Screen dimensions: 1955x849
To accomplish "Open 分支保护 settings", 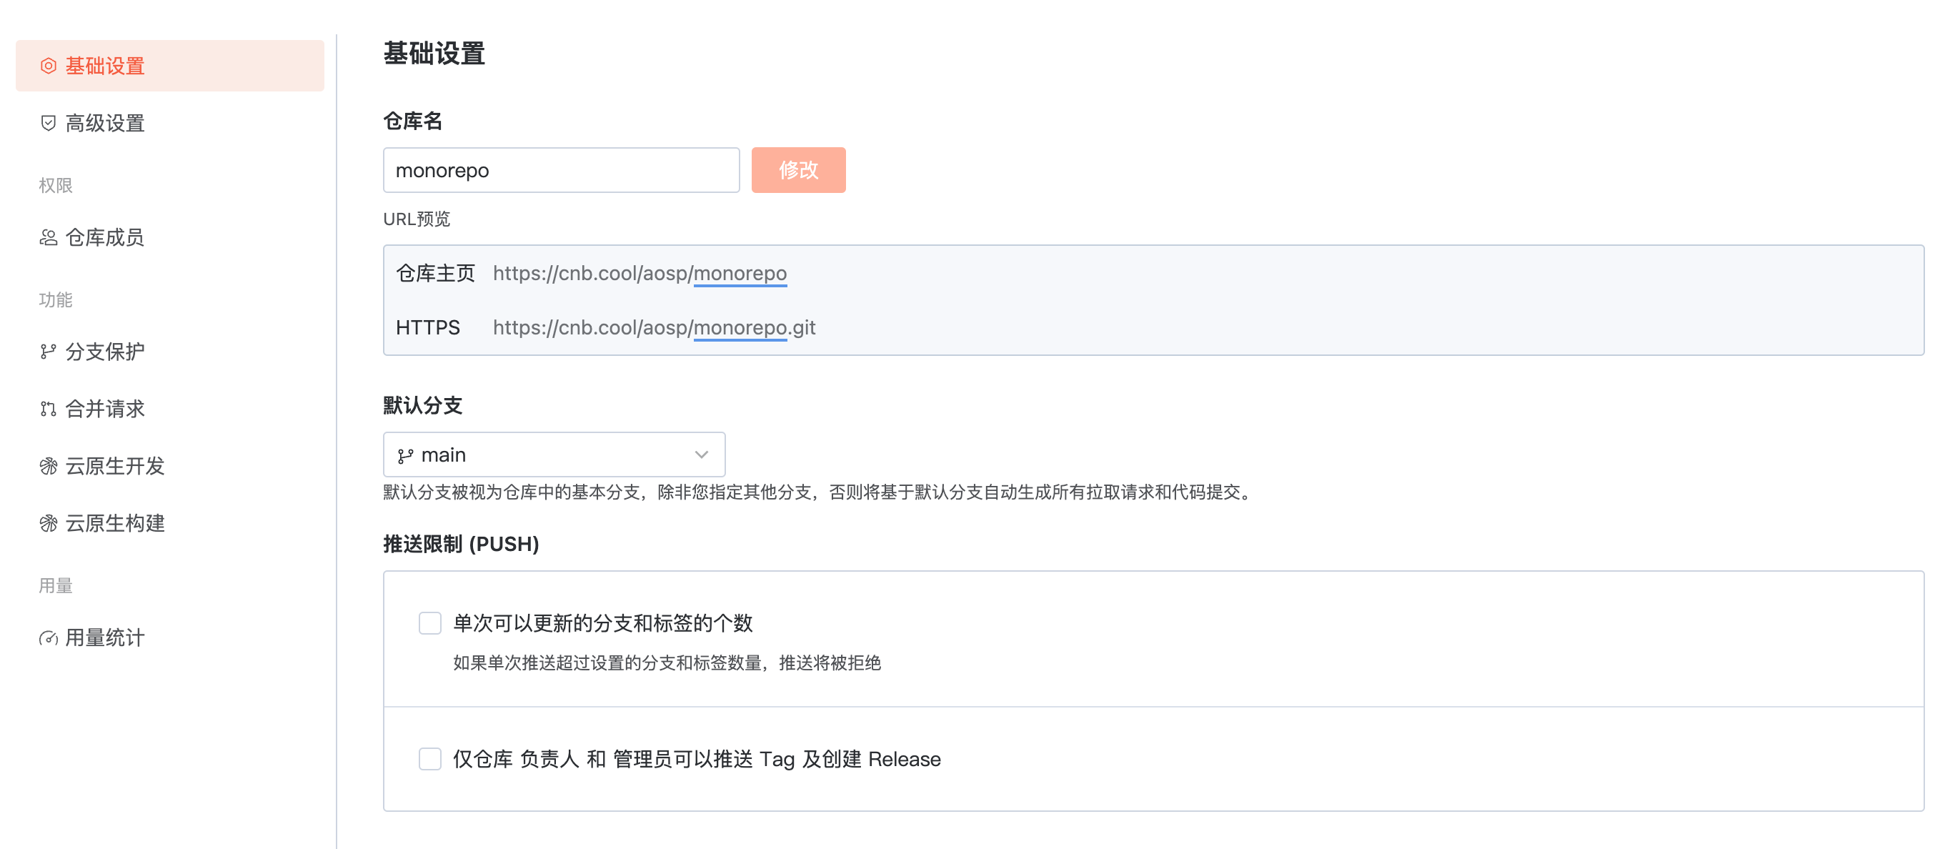I will coord(170,352).
